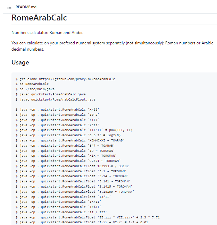Click the 'javac quickstart/RomeArabCalc.java' line

51,94
